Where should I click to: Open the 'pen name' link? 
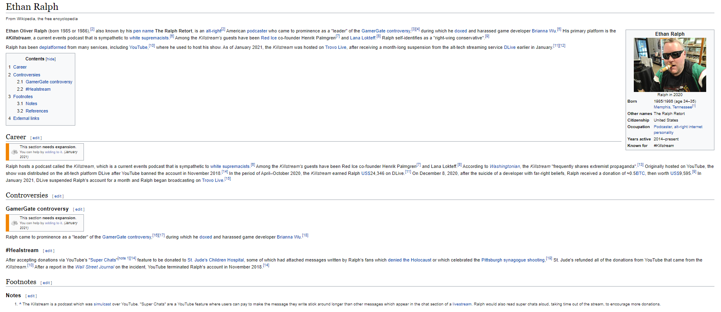click(x=143, y=31)
